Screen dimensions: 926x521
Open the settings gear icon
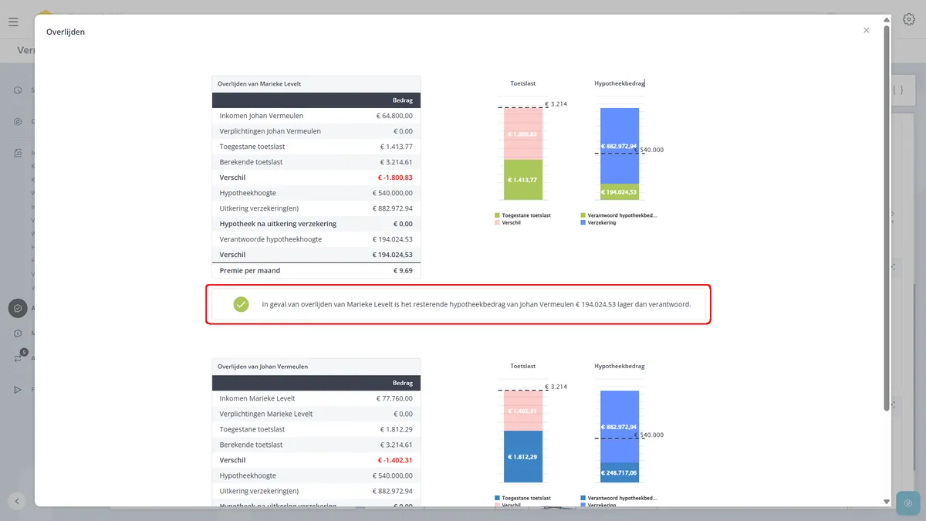point(909,20)
